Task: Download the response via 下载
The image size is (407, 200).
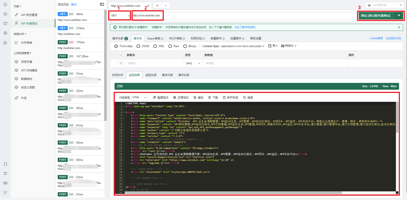Action: pyautogui.click(x=209, y=98)
